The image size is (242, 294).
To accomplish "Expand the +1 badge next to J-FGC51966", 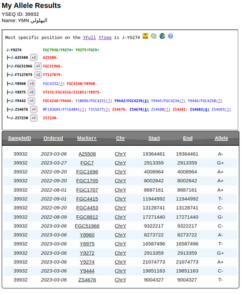I will (38, 66).
